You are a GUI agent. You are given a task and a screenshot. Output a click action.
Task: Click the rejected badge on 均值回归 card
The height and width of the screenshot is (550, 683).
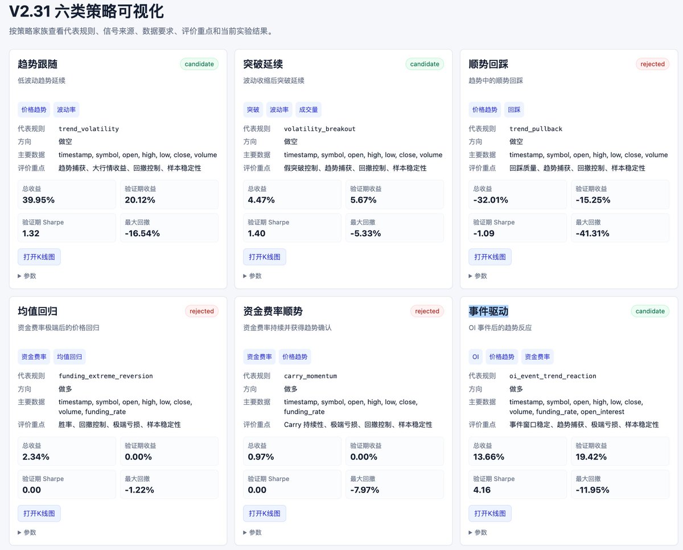point(201,311)
